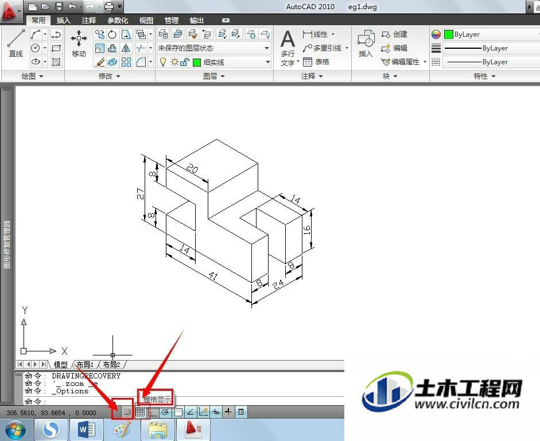
Task: Activate the Mirror tool
Action: point(126,48)
